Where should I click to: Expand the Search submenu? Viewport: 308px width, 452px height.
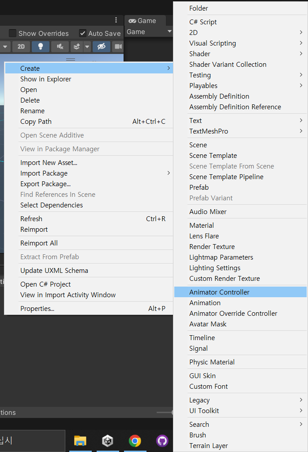pyautogui.click(x=240, y=424)
